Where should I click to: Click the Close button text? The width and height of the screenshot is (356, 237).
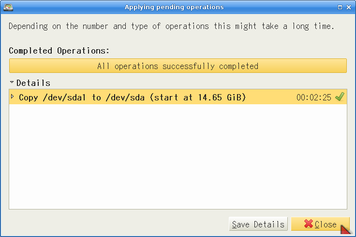(326, 224)
